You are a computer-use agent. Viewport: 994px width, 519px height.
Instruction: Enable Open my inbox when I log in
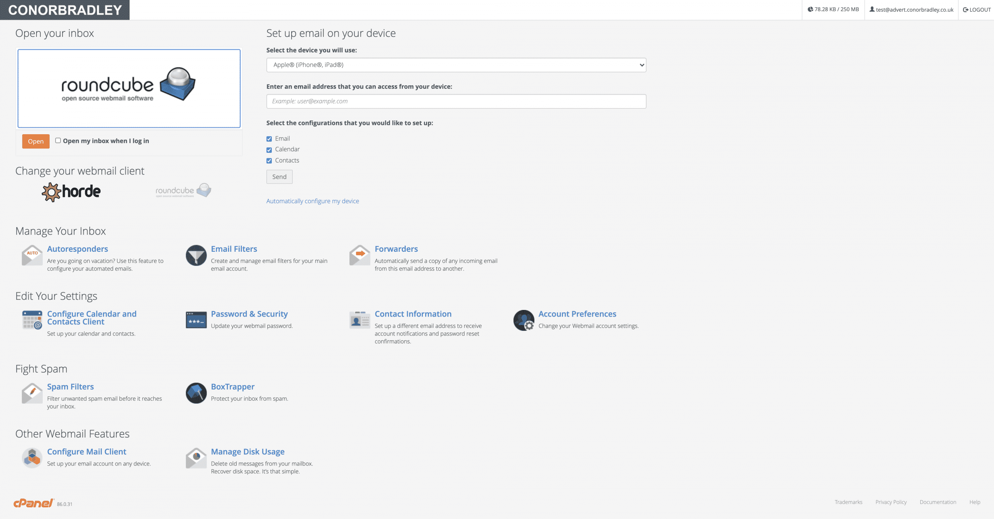click(58, 140)
